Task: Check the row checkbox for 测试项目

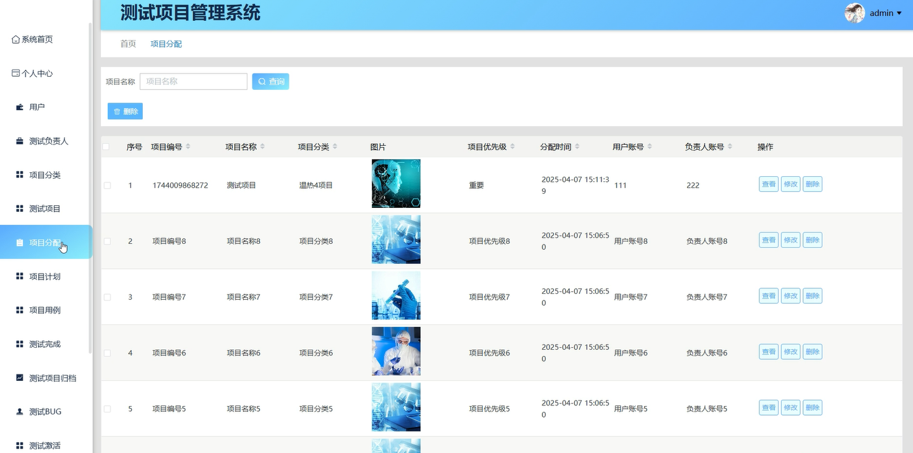Action: coord(107,185)
